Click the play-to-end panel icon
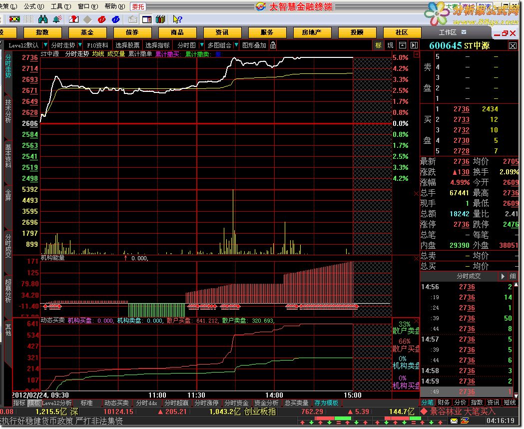This screenshot has width=524, height=429. coord(414,45)
